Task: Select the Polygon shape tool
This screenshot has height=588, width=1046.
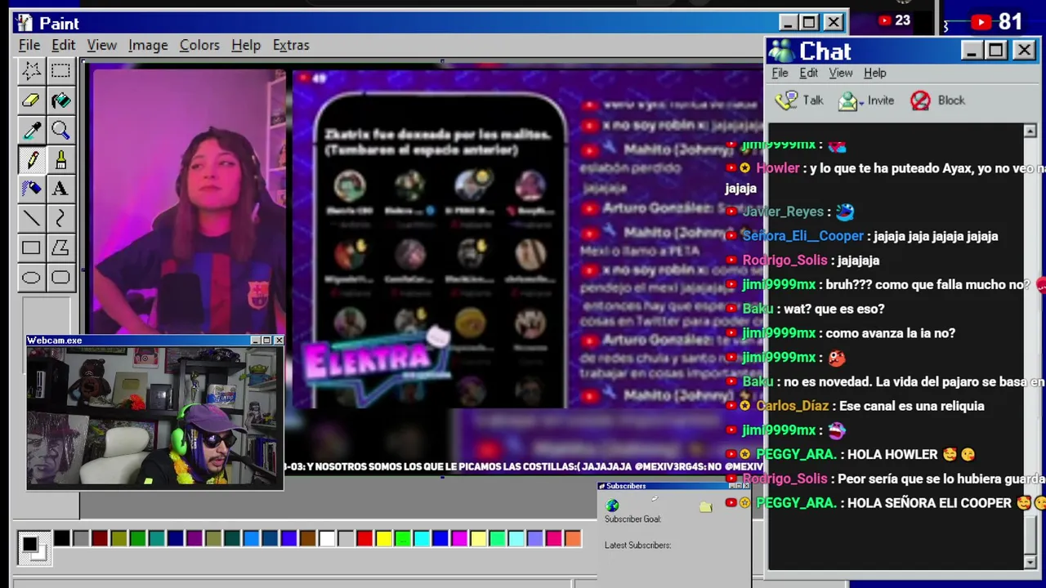Action: (x=60, y=247)
